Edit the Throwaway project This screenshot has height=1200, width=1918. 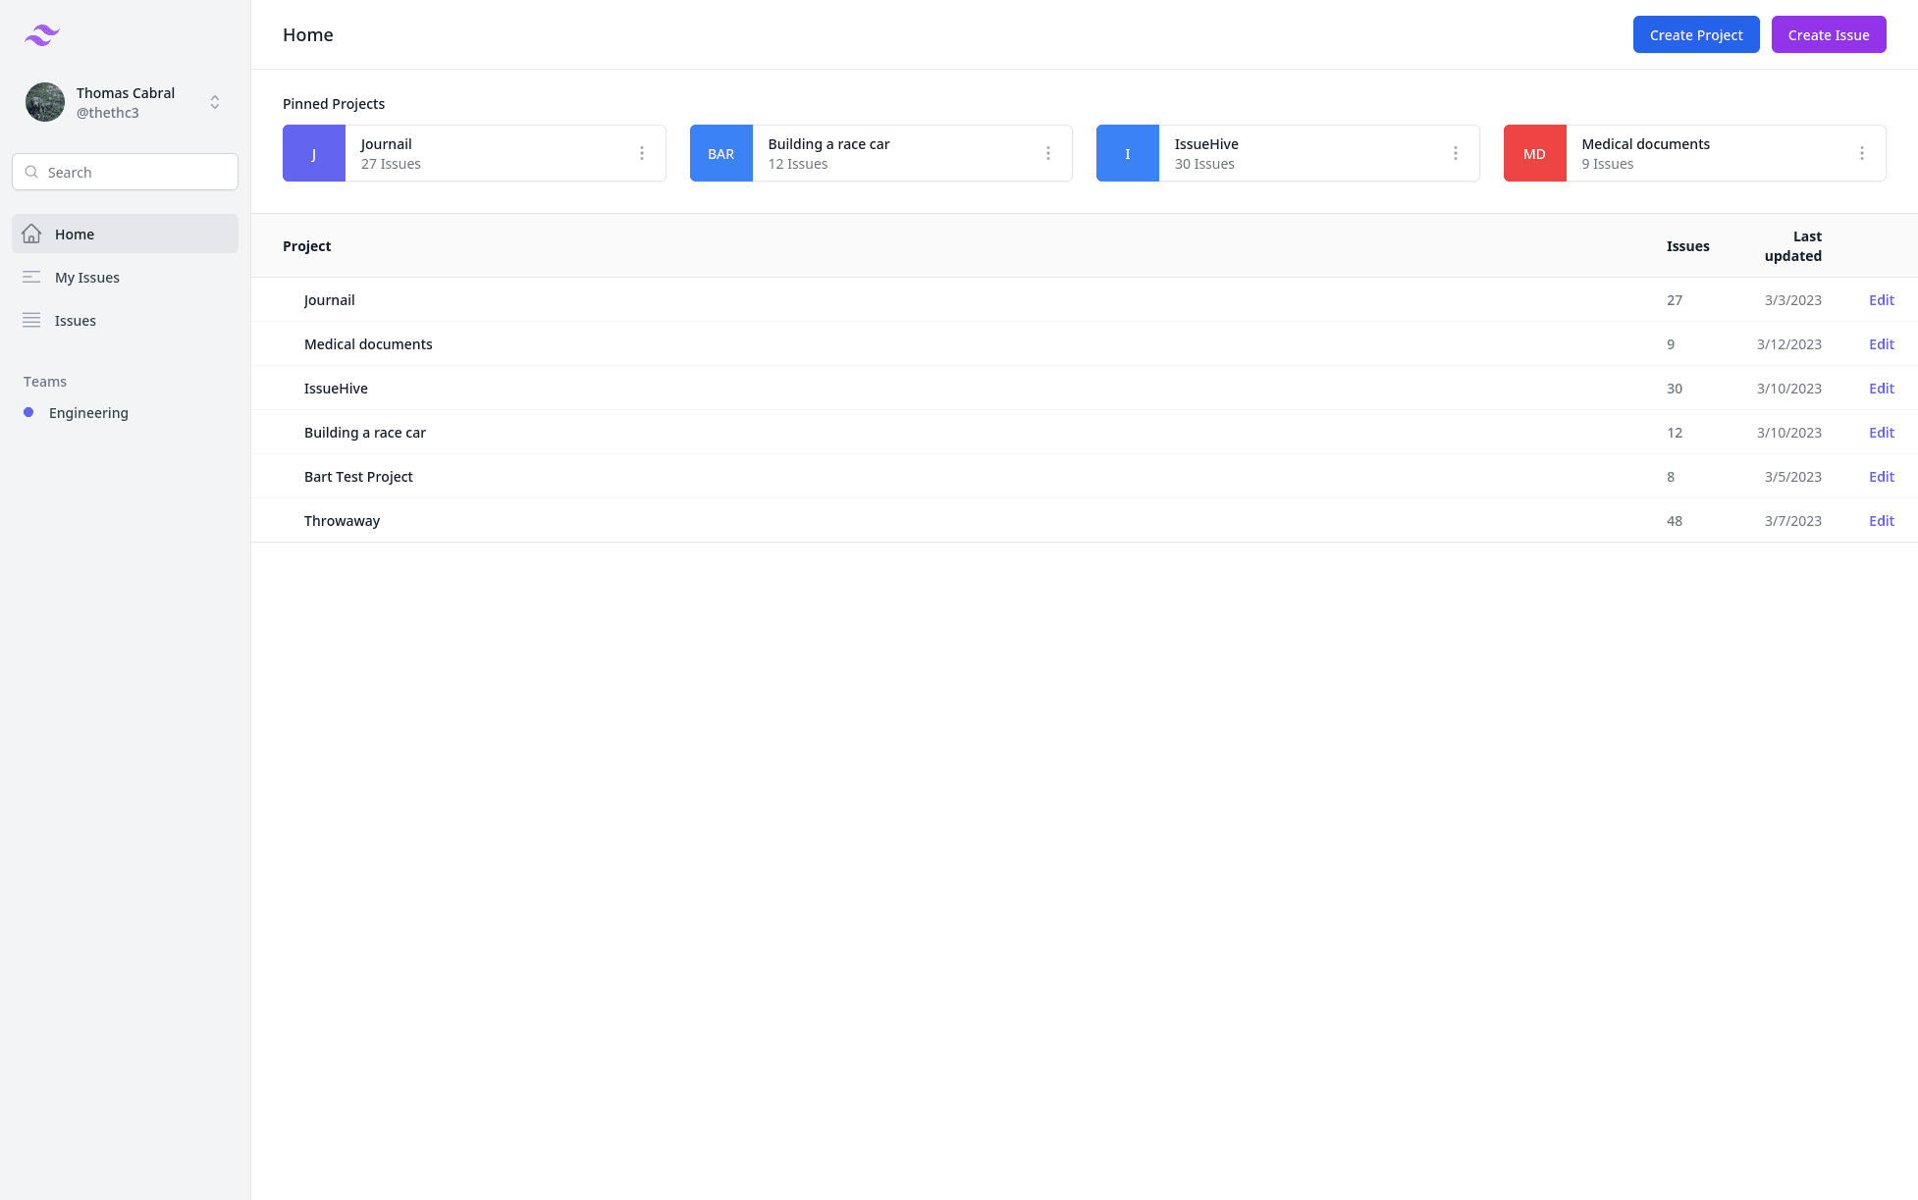point(1881,521)
